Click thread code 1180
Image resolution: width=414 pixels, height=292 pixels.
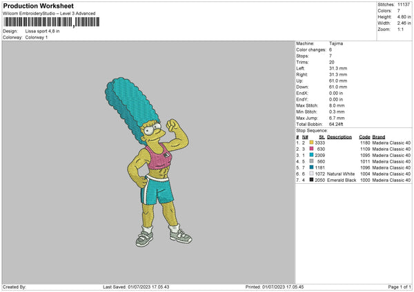(x=365, y=143)
